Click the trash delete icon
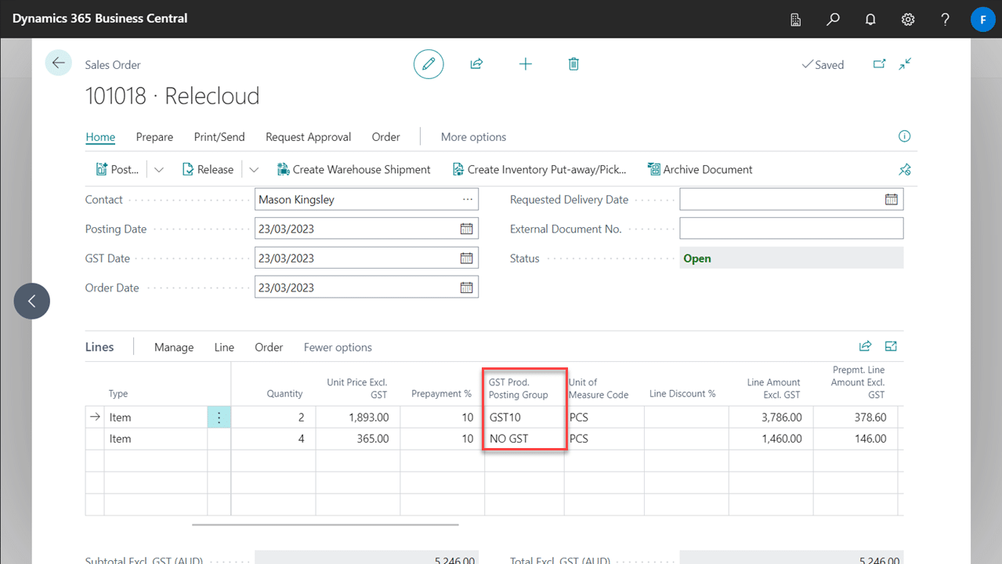The image size is (1002, 564). point(573,64)
